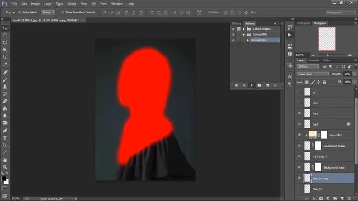Expand the highlighted Concept Mix action
The width and height of the screenshot is (358, 201).
pos(248,40)
